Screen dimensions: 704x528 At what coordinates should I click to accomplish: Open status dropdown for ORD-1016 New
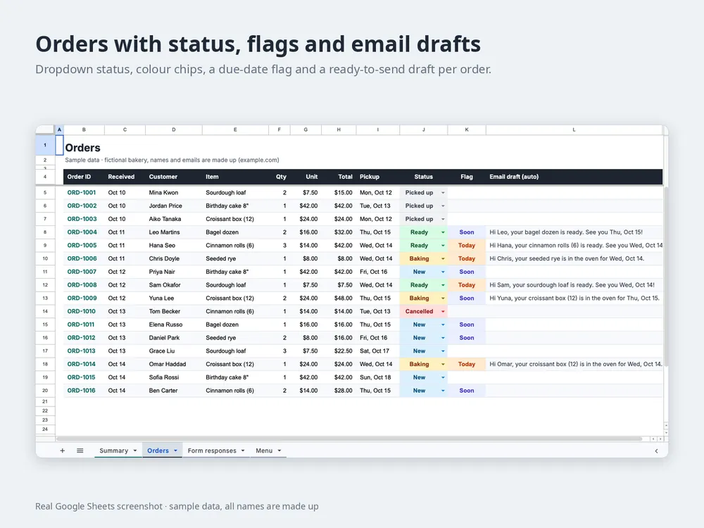pyautogui.click(x=443, y=391)
